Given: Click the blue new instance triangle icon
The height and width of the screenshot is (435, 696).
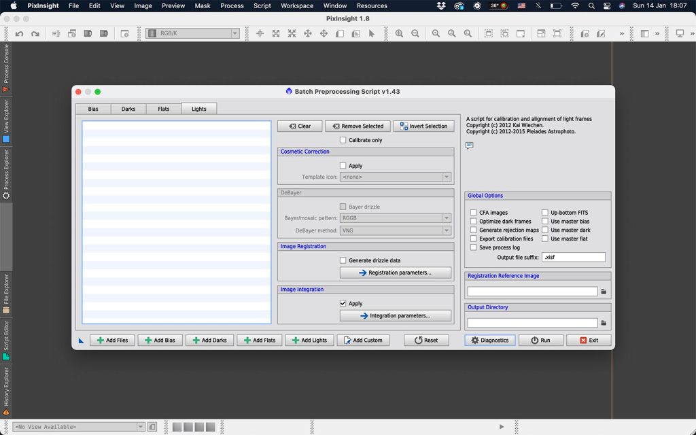Looking at the screenshot, I should 82,341.
